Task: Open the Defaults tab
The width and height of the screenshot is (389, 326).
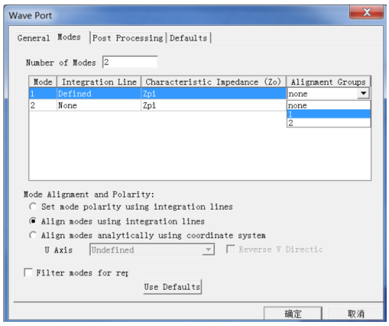Action: [188, 38]
